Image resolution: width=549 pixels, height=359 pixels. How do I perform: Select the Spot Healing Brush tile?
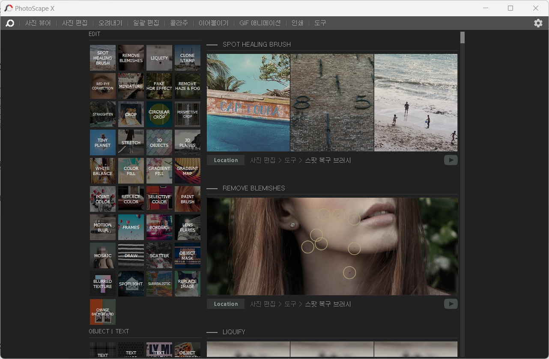pyautogui.click(x=103, y=58)
